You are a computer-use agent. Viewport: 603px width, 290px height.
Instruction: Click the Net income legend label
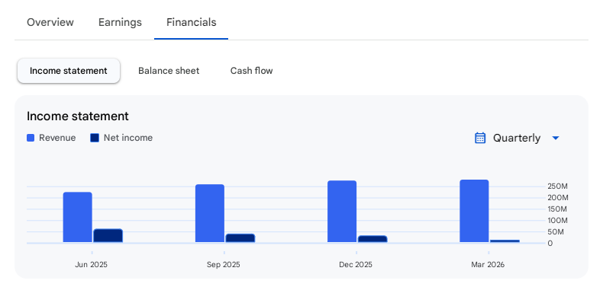[x=128, y=138]
